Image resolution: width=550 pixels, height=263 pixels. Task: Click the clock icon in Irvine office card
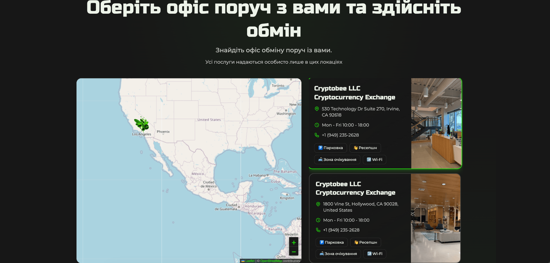pos(317,125)
